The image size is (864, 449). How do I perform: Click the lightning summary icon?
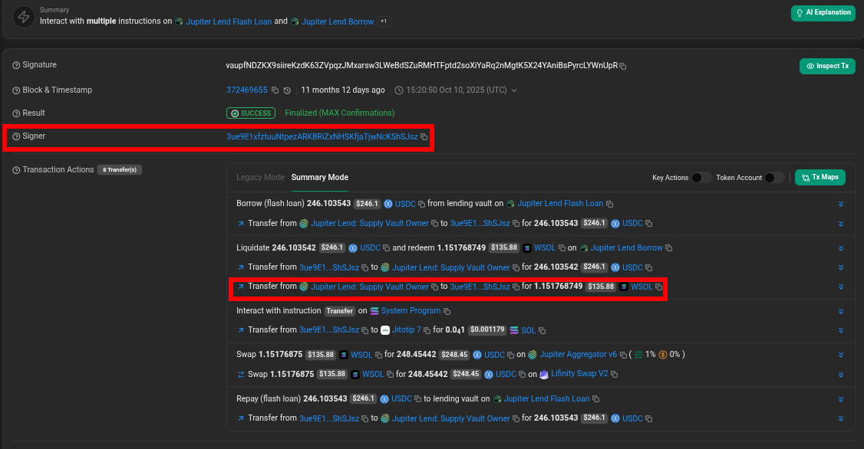[24, 17]
